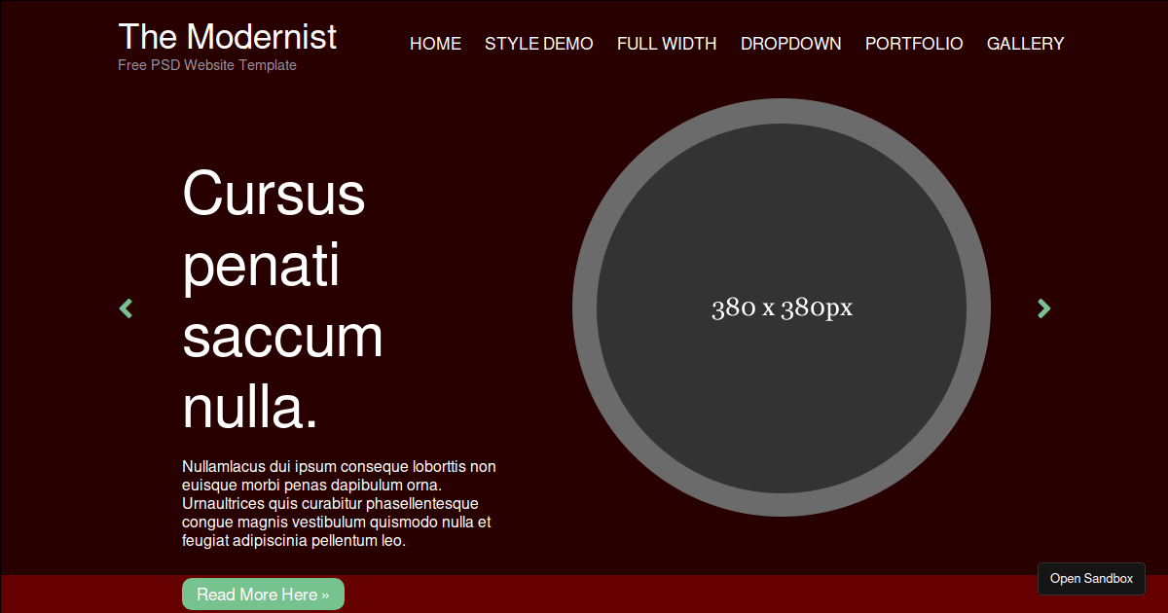Click the left carousel navigation arrow
1168x613 pixels.
coord(126,307)
